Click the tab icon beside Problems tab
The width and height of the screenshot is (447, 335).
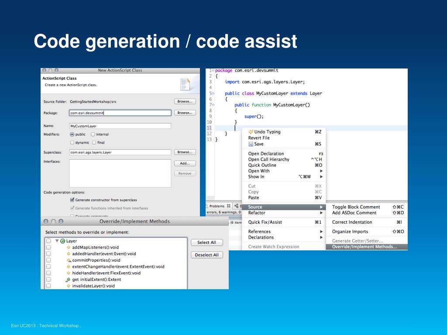(236, 206)
